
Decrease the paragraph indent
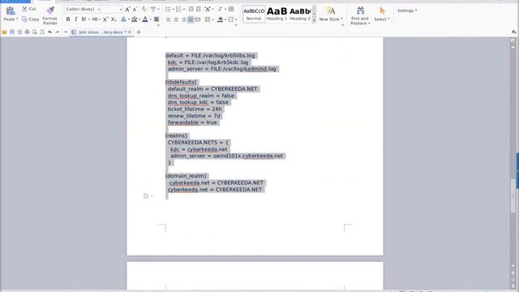pyautogui.click(x=191, y=9)
